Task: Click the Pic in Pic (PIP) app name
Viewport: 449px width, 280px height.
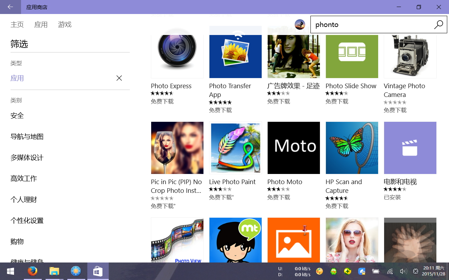Action: point(176,186)
